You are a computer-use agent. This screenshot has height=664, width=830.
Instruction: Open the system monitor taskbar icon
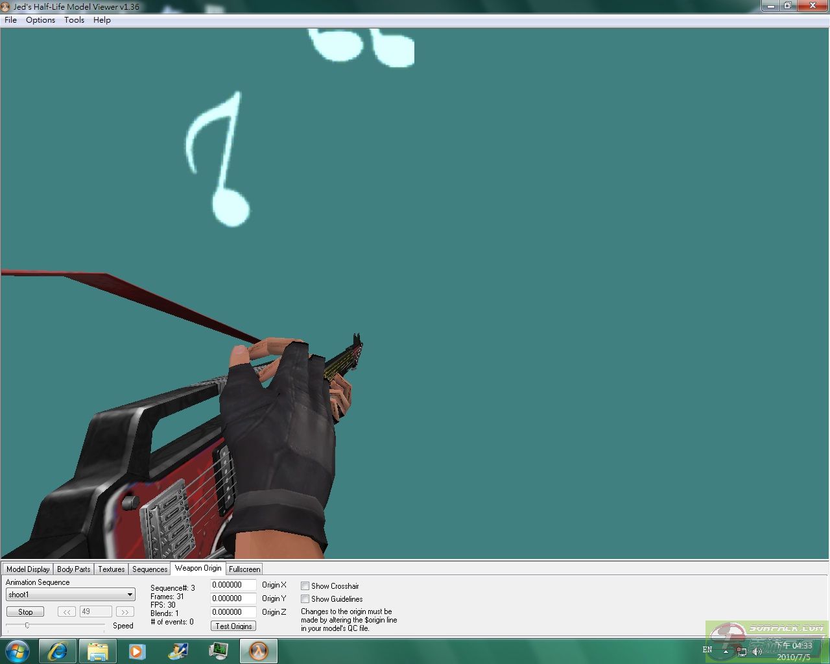pyautogui.click(x=219, y=651)
